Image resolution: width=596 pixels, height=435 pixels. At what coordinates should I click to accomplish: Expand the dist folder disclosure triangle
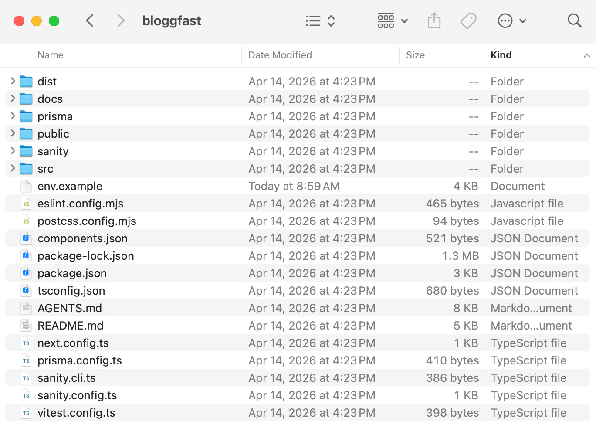(x=12, y=81)
